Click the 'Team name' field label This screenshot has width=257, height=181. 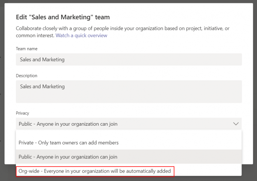click(27, 49)
